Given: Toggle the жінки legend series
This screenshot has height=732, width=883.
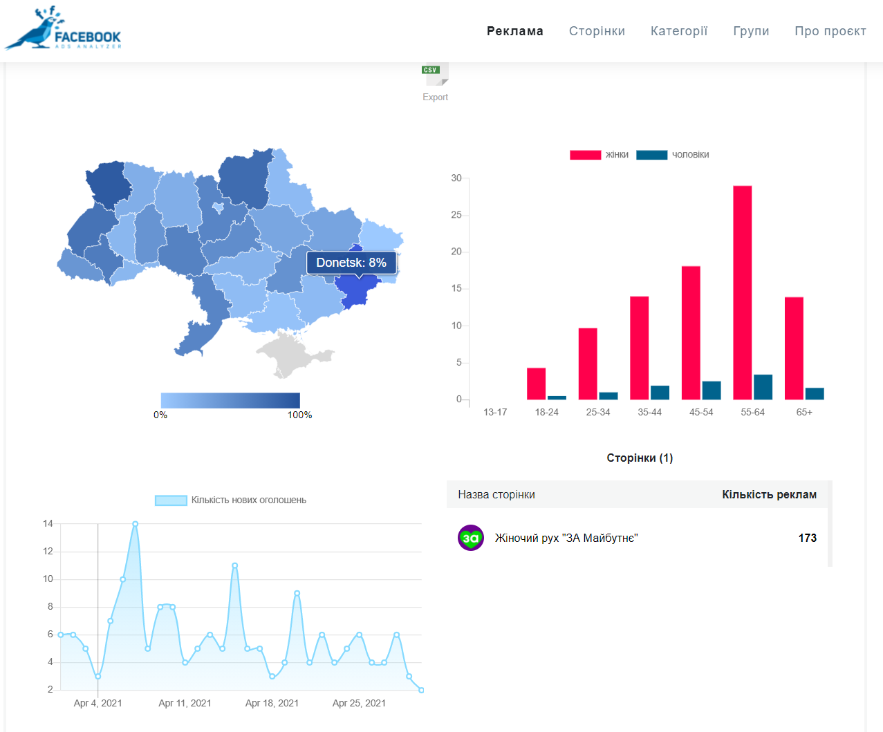Looking at the screenshot, I should [599, 155].
